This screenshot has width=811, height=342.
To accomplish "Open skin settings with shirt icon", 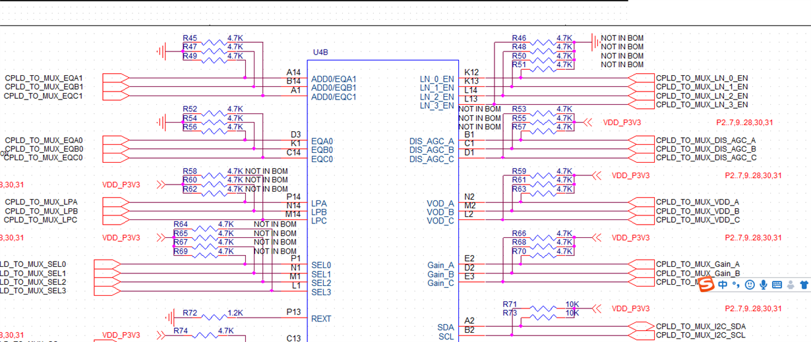I will [803, 285].
